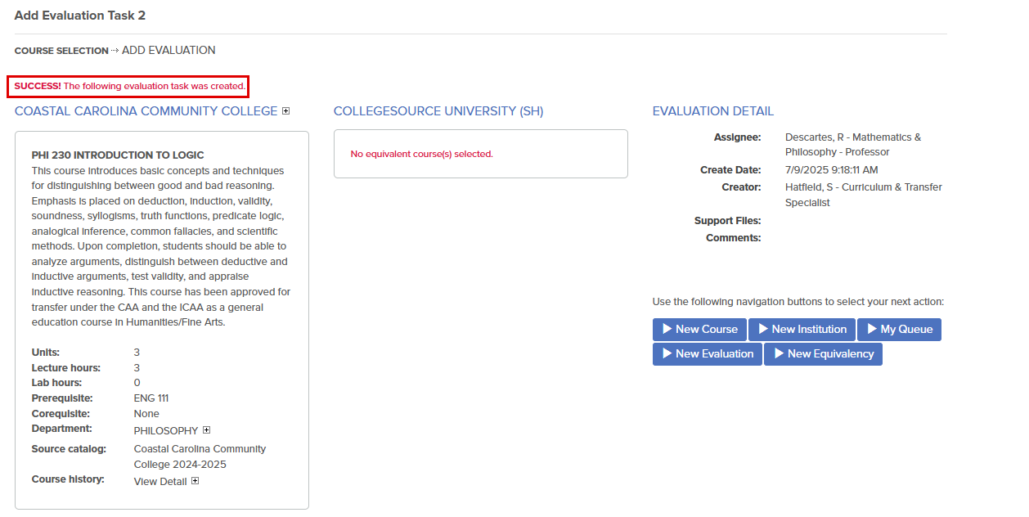The image size is (1029, 517).
Task: Click the New Equivalency button
Action: coord(823,354)
